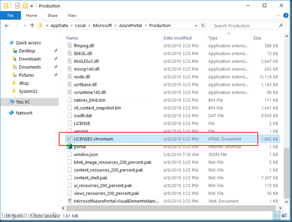Go forward with the forward arrow
The width and height of the screenshot is (292, 222).
(x=17, y=26)
